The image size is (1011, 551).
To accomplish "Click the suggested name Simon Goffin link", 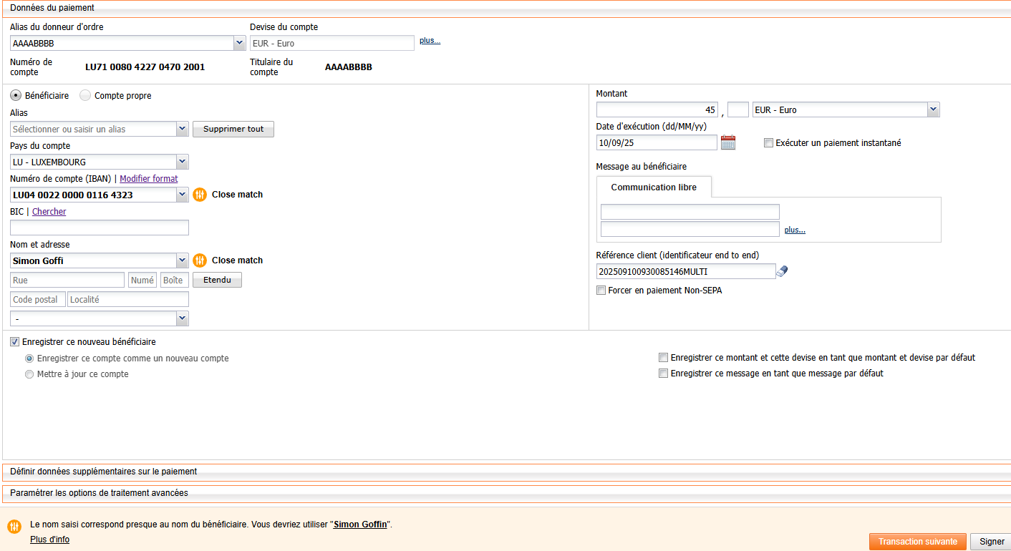I will click(361, 525).
